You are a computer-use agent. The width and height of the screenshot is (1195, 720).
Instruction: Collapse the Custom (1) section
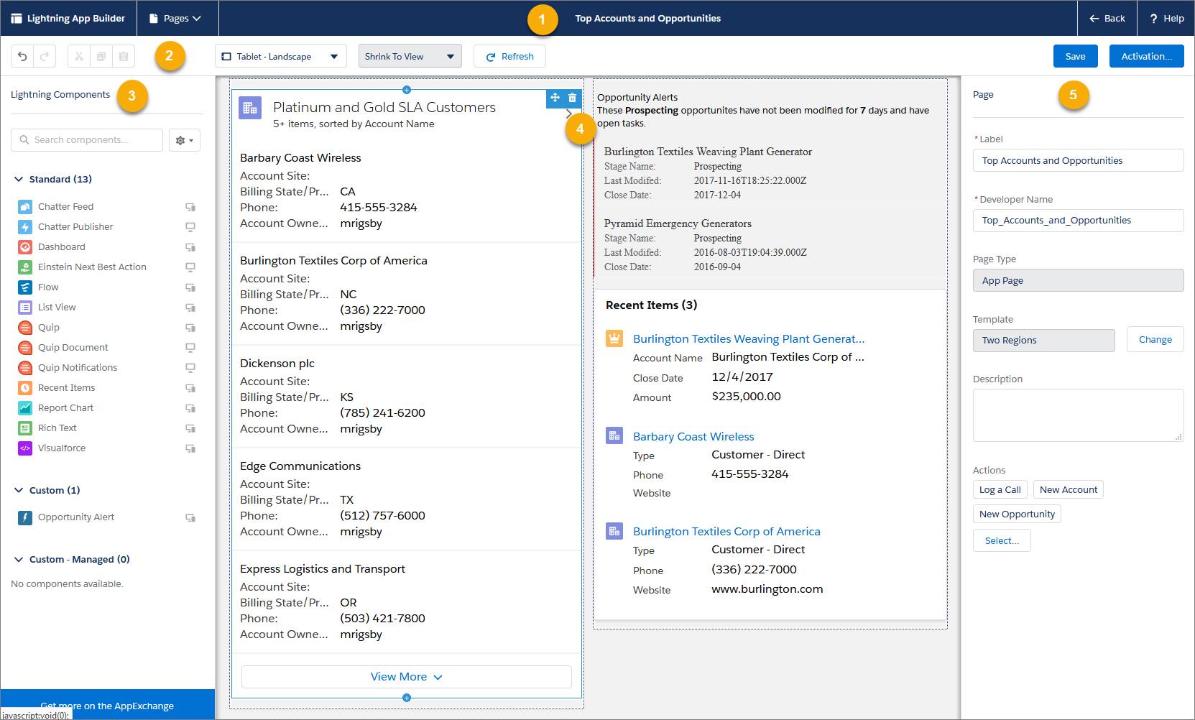pos(19,490)
